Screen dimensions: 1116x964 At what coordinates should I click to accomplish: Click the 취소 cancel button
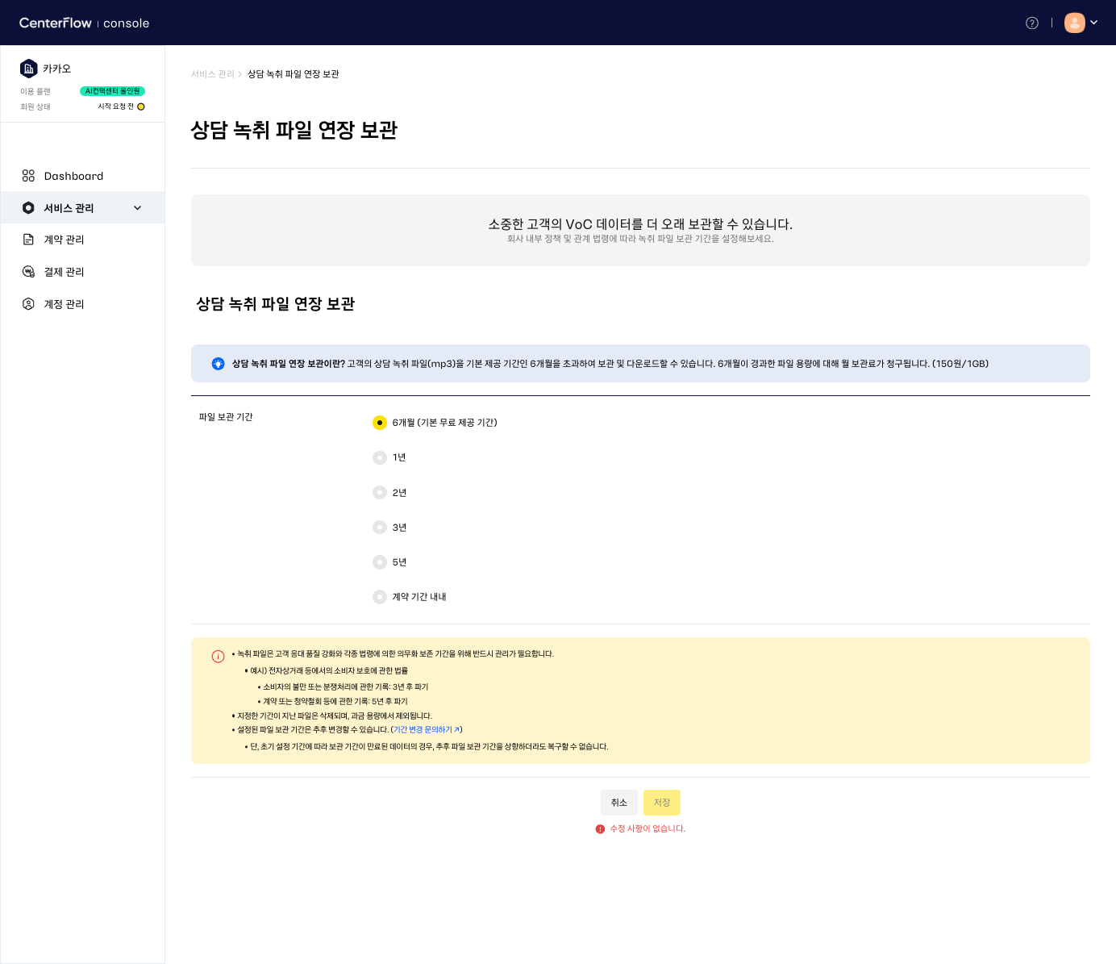pyautogui.click(x=618, y=803)
